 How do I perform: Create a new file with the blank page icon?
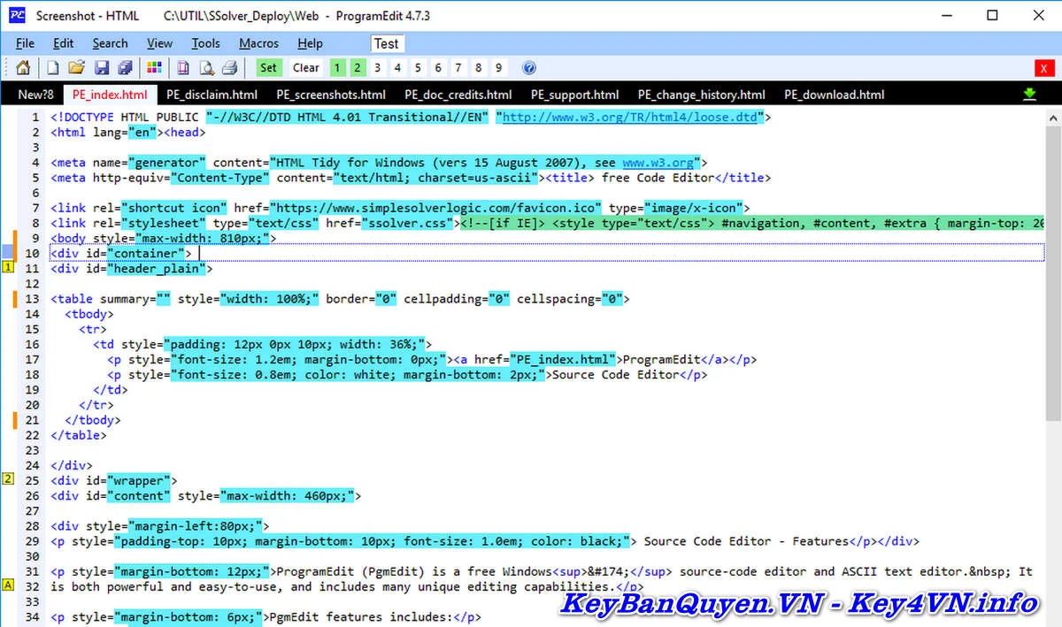53,68
